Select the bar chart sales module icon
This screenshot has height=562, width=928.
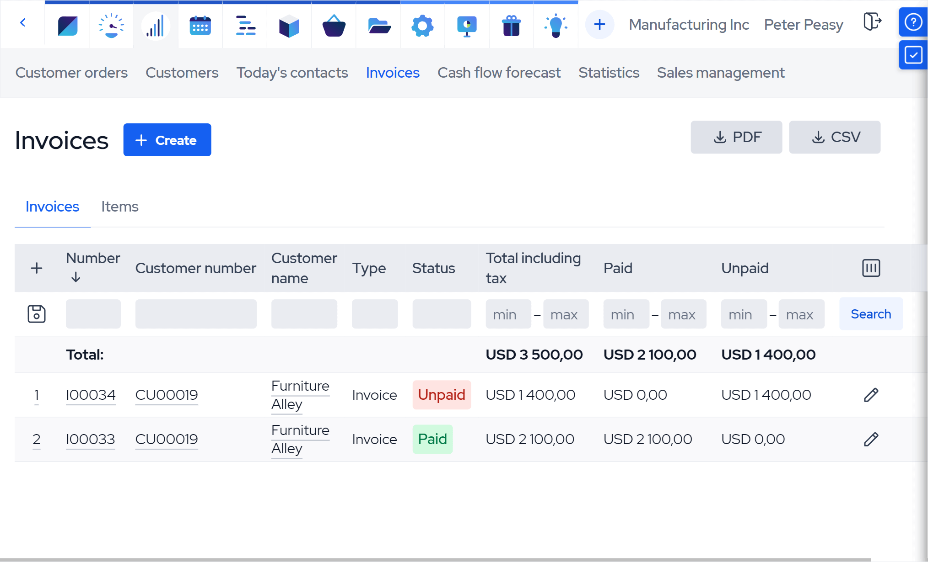click(155, 25)
